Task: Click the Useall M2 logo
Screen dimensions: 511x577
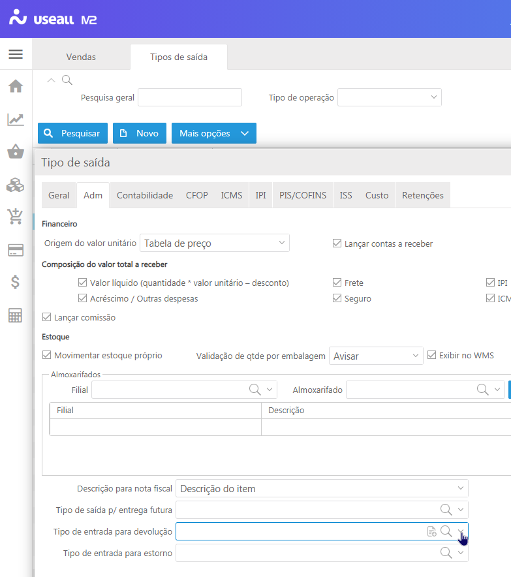Action: [x=53, y=18]
